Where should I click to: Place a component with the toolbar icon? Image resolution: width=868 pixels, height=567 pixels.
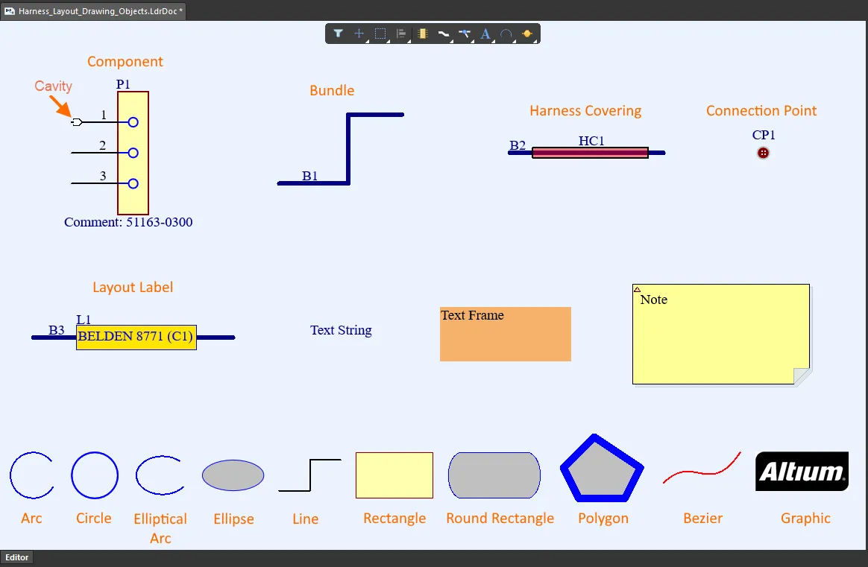tap(423, 34)
